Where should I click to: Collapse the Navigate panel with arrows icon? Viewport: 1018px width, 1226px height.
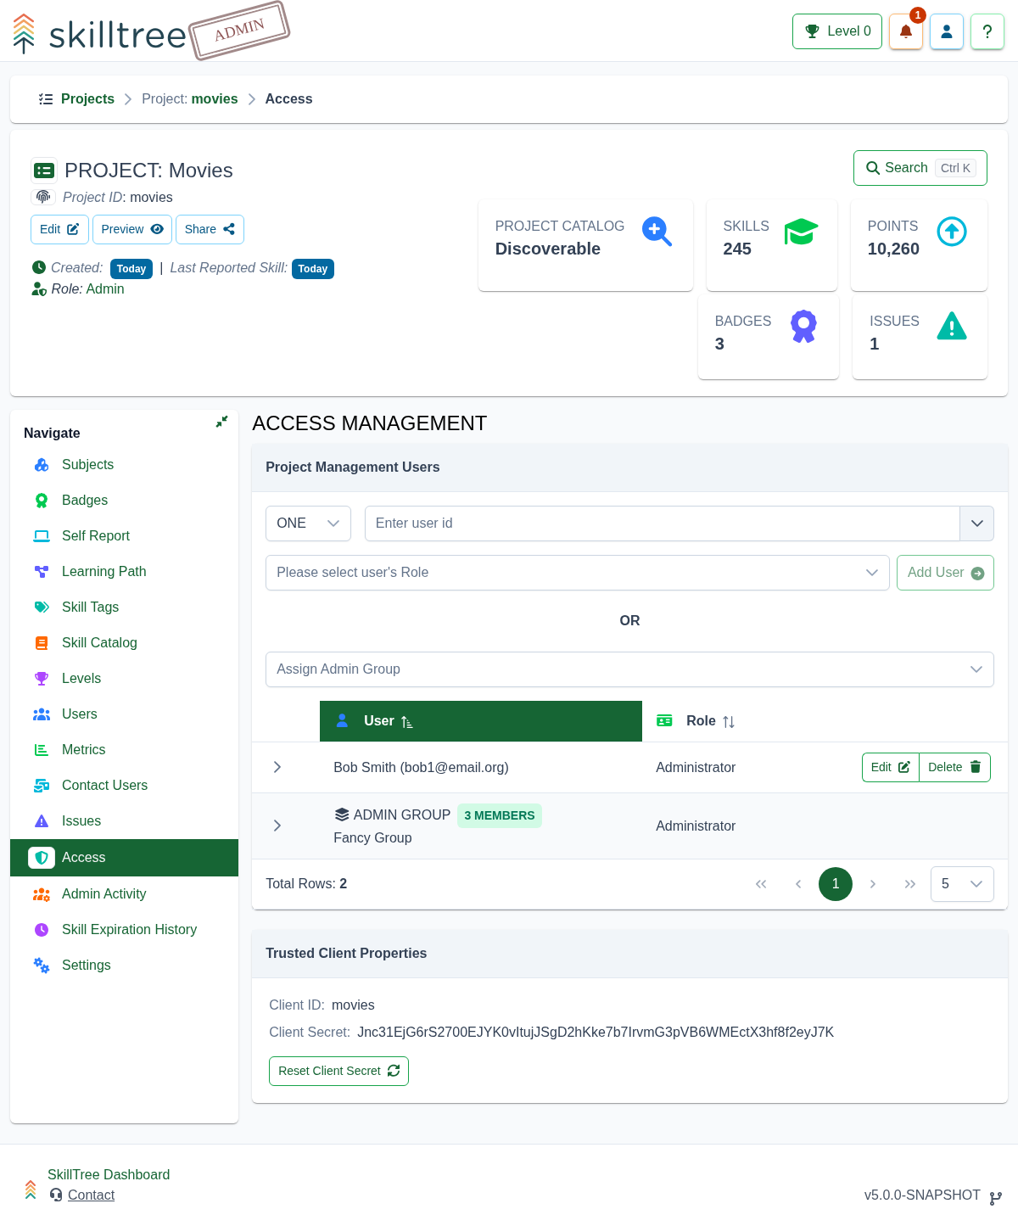click(x=221, y=422)
